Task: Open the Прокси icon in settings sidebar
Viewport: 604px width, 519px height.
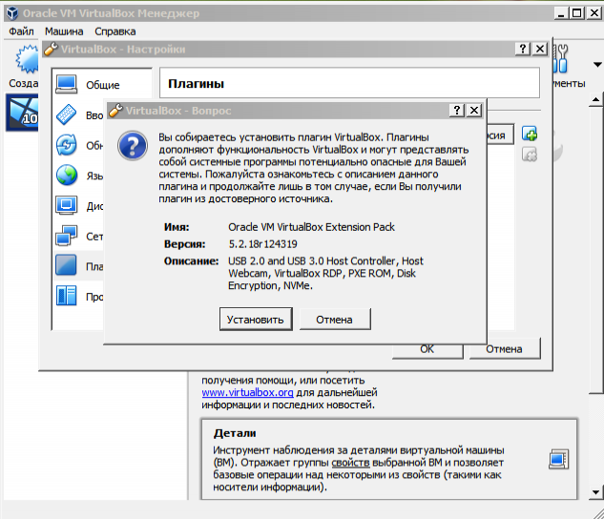Action: 66,296
